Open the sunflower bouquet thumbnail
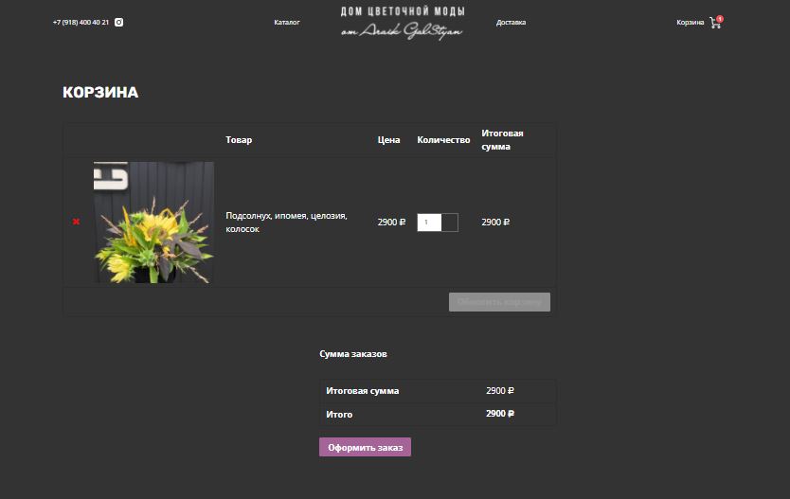The image size is (790, 499). click(x=153, y=223)
